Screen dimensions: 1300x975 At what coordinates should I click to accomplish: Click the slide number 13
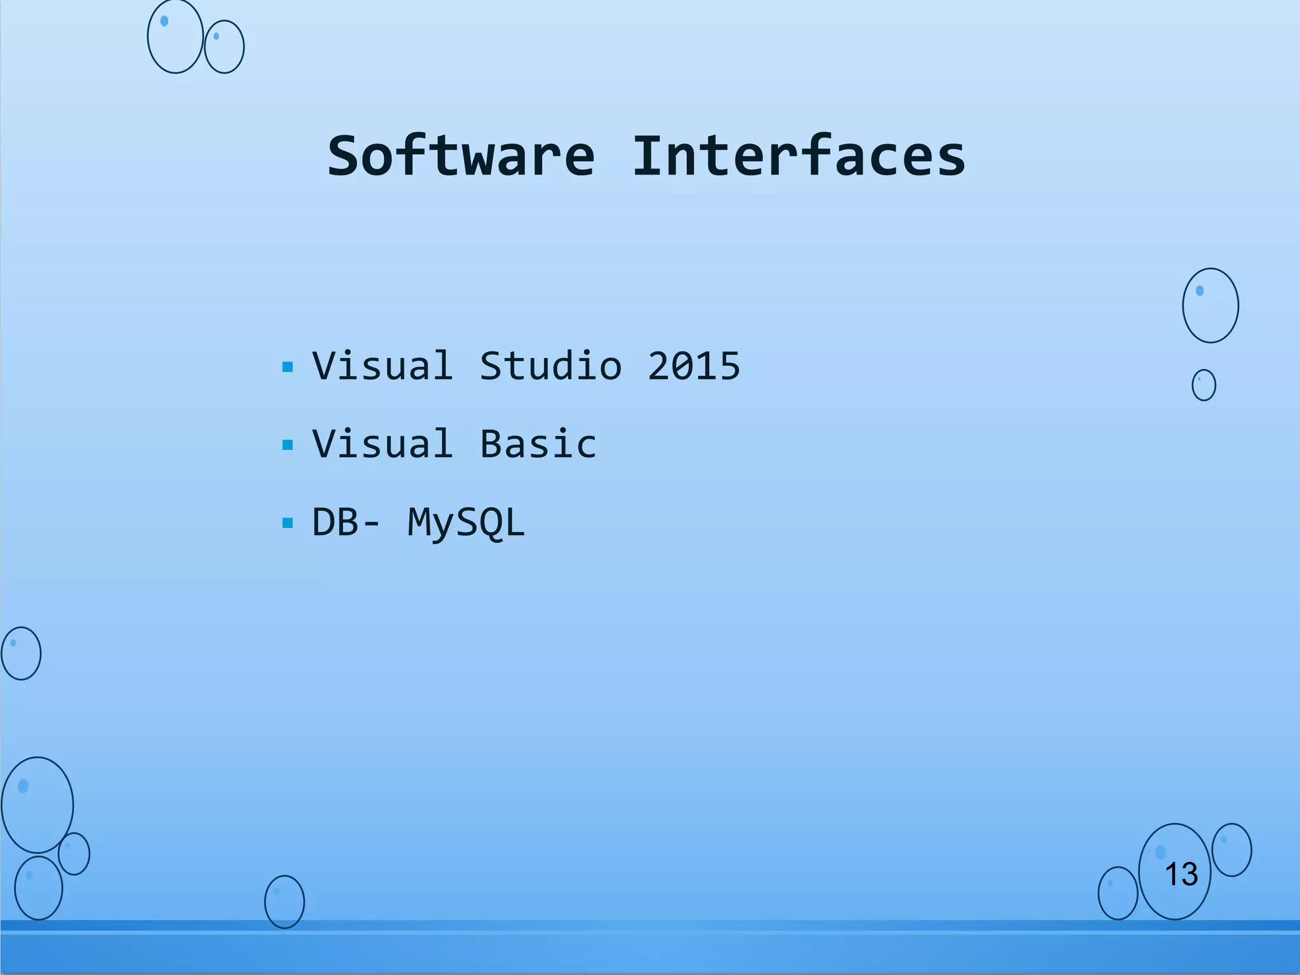[1181, 874]
